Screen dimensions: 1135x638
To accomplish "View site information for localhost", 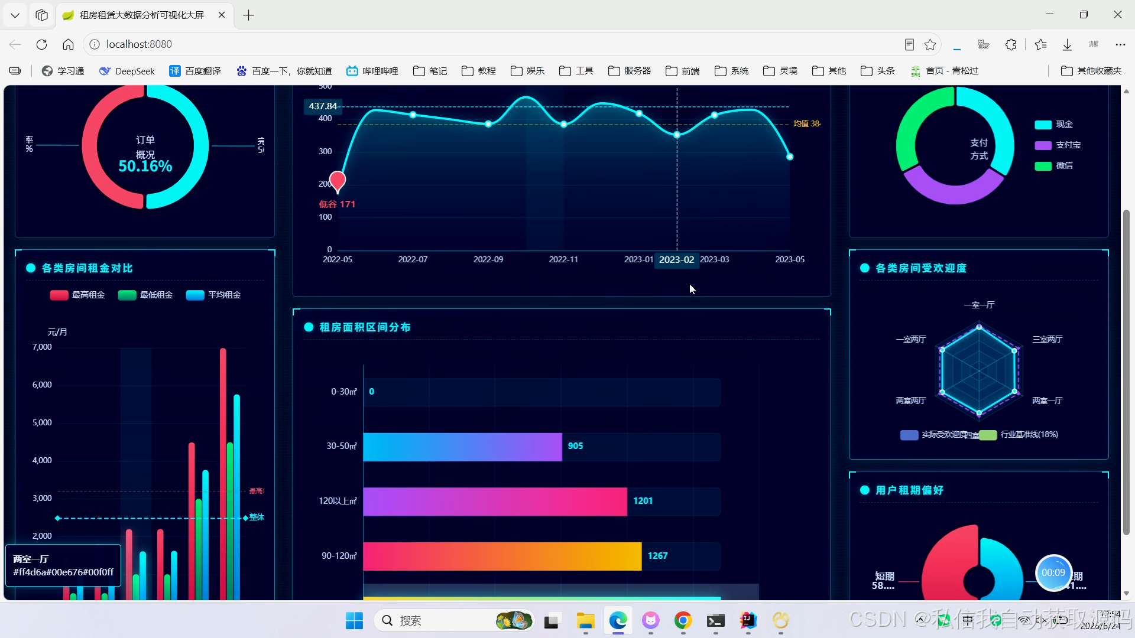I will (x=94, y=44).
